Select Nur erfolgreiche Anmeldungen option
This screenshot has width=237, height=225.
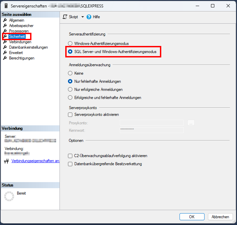(70, 90)
